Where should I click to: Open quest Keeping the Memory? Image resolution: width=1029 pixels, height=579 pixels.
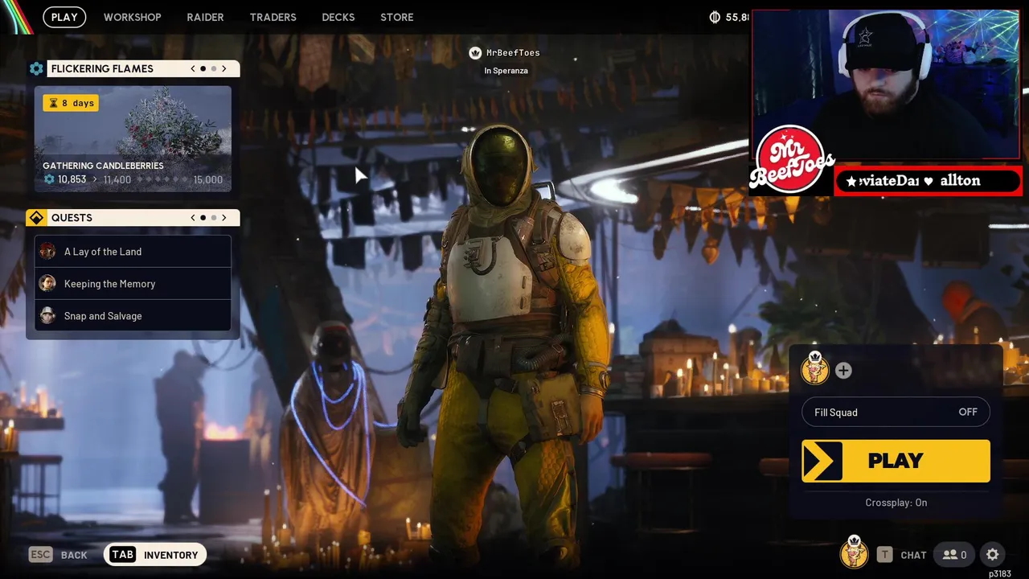[133, 284]
